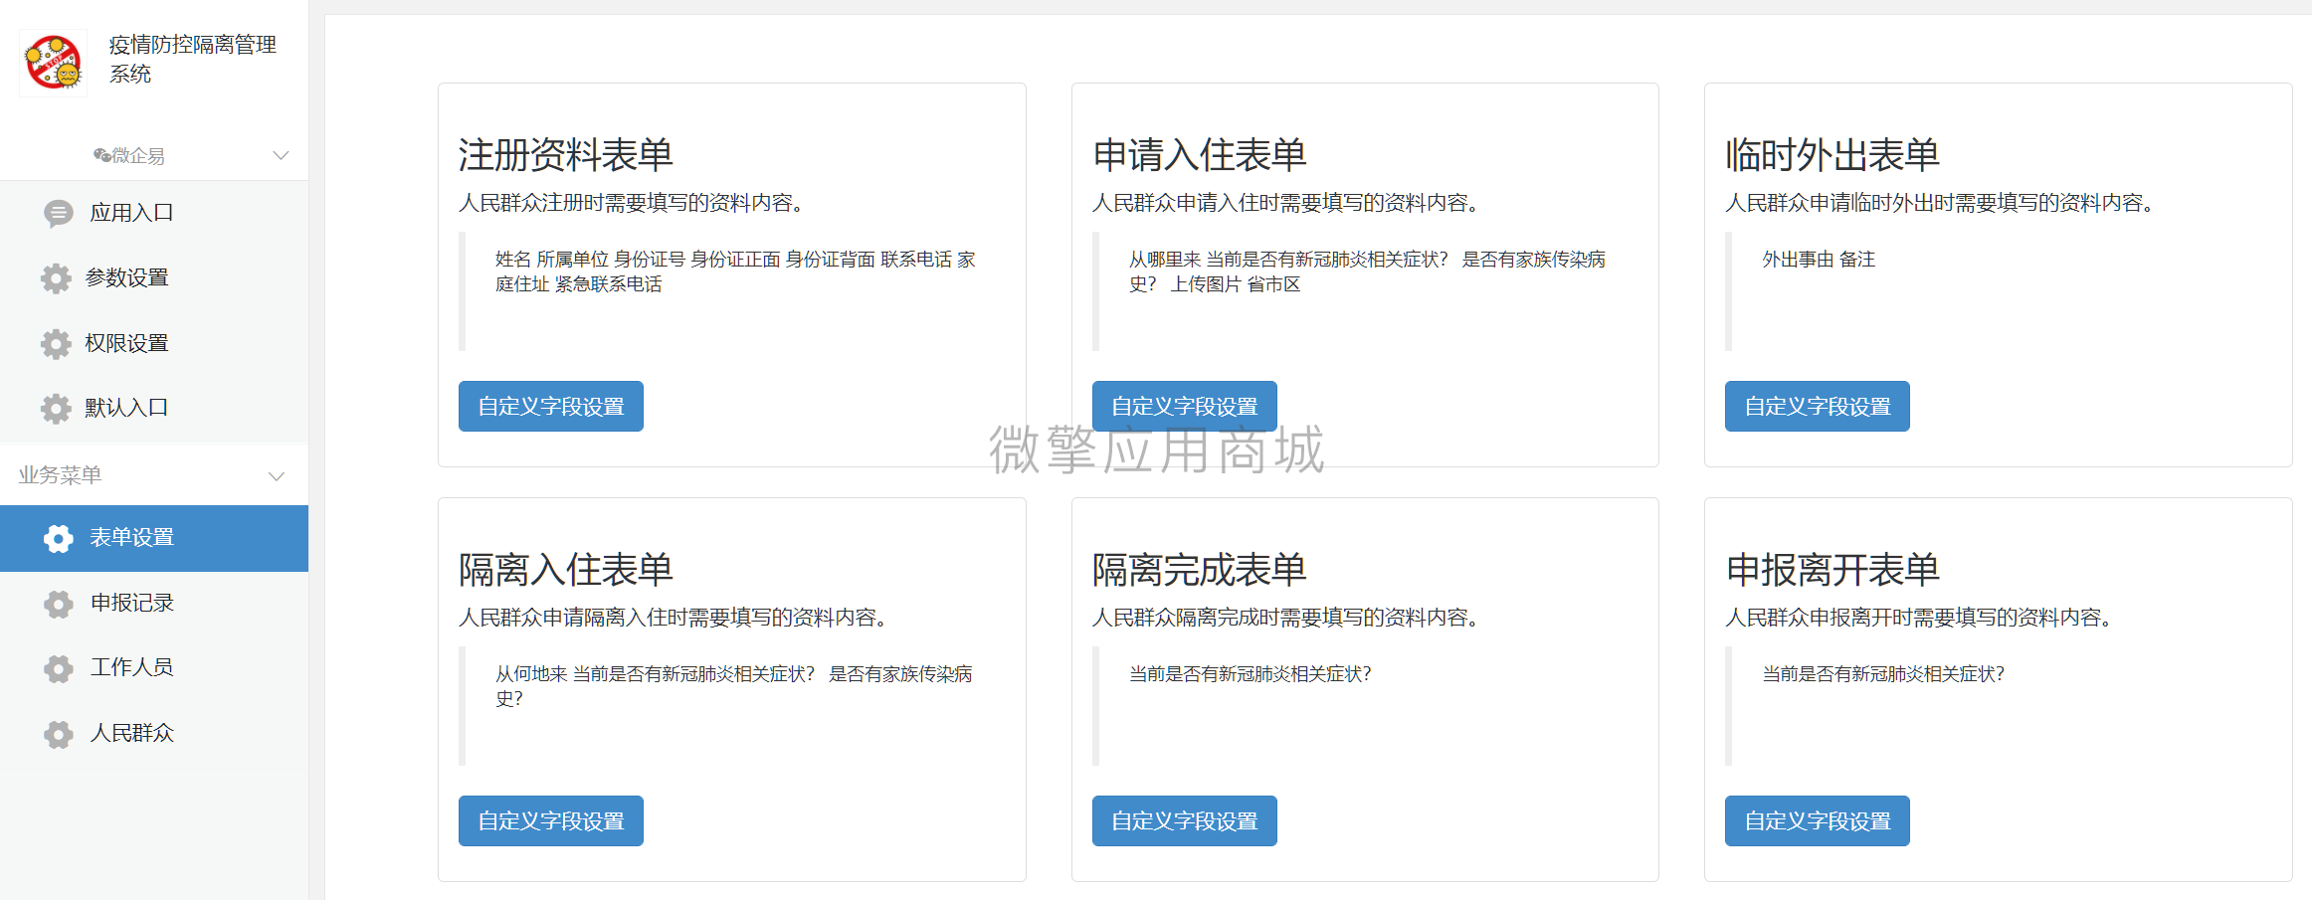Click 自定义字段设置 under 申报离开表单
The image size is (2312, 900).
pyautogui.click(x=1818, y=820)
